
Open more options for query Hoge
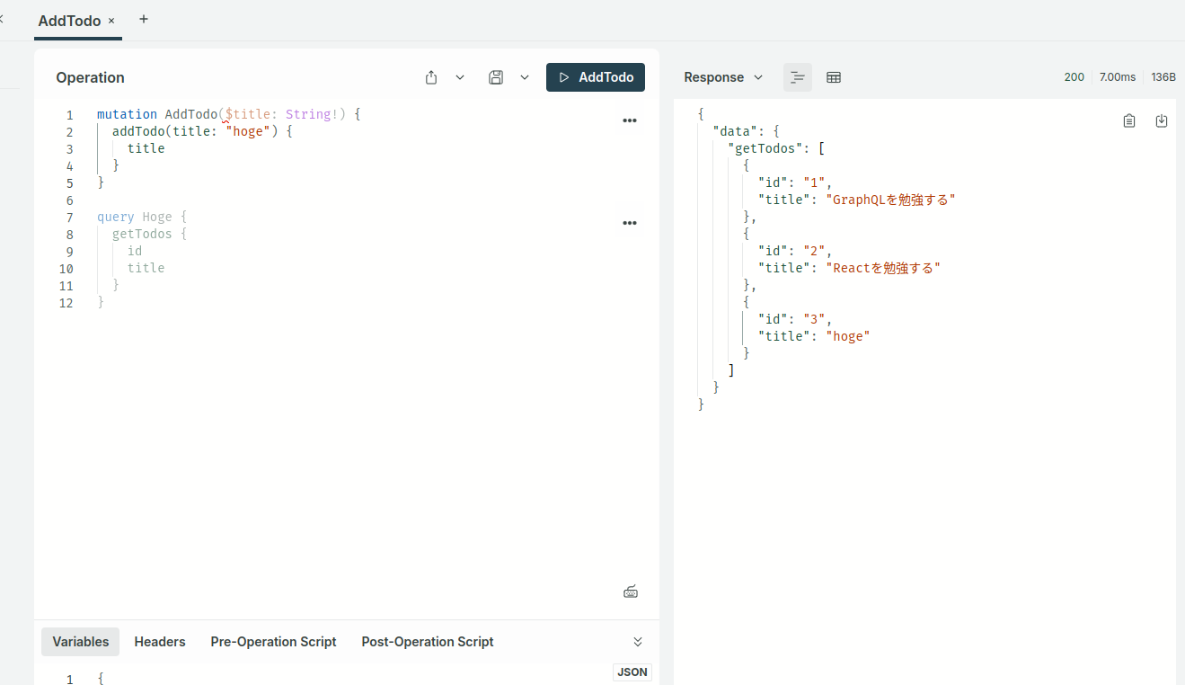(630, 223)
